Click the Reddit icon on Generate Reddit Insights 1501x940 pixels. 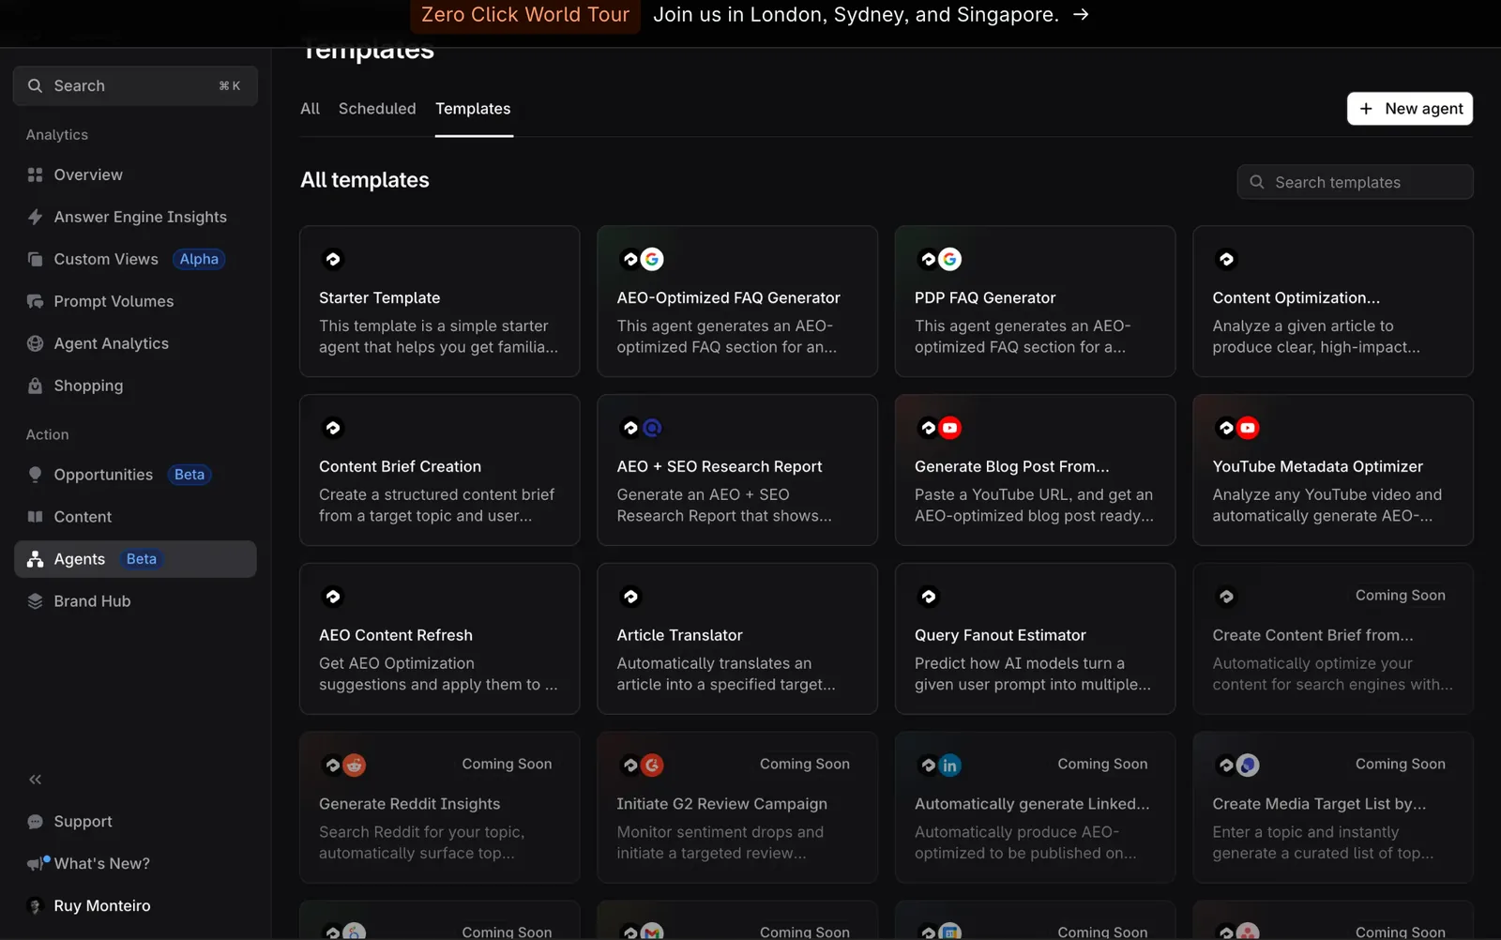(x=354, y=766)
